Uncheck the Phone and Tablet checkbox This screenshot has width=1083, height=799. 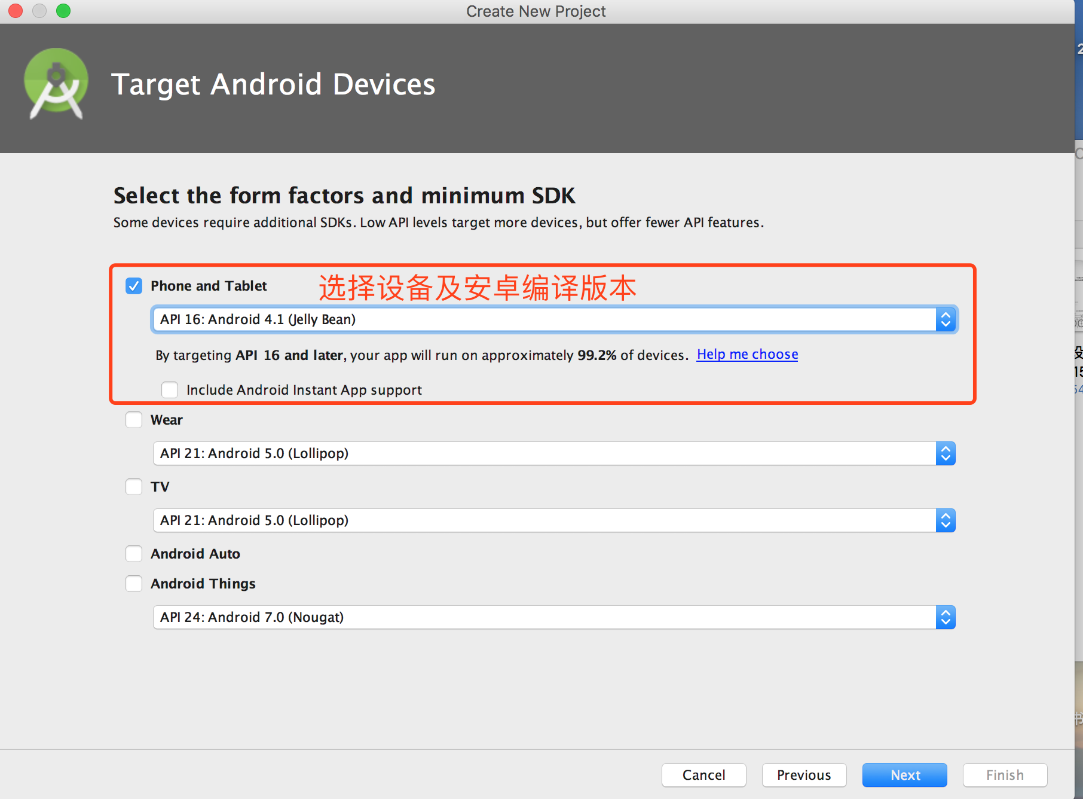[x=134, y=286]
